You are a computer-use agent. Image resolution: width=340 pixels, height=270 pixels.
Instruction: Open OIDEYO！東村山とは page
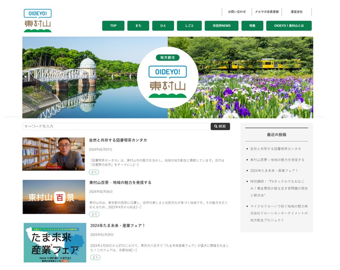[x=289, y=26]
